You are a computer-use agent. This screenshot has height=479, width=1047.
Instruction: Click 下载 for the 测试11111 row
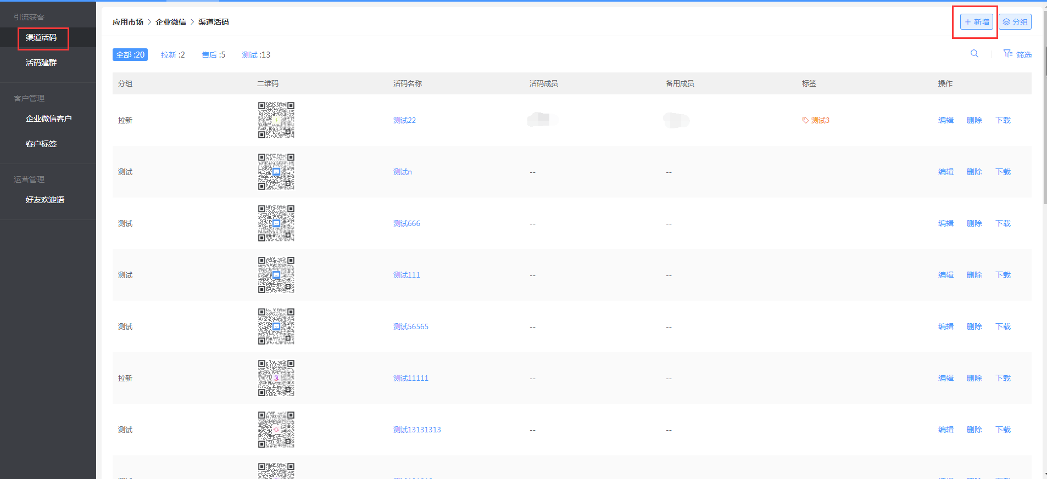(1003, 378)
